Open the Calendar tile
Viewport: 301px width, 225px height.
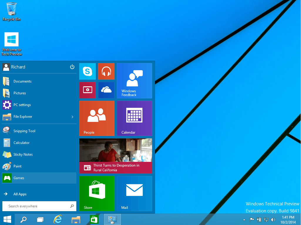click(x=134, y=118)
